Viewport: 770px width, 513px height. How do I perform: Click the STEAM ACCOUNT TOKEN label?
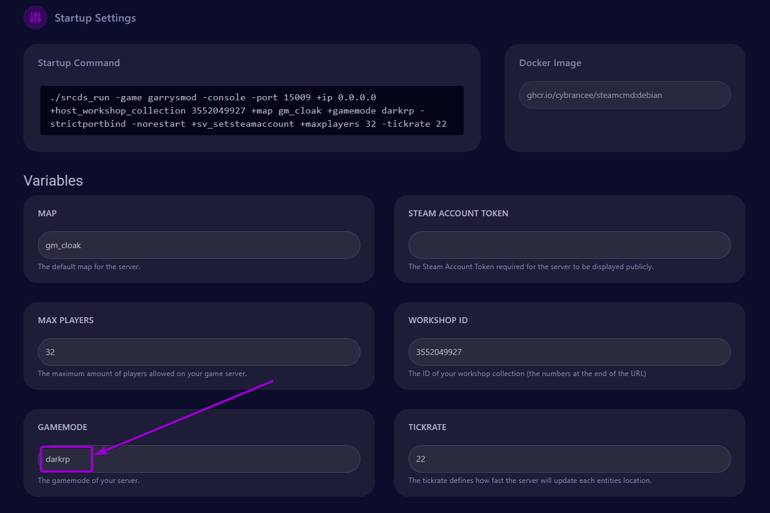click(458, 213)
